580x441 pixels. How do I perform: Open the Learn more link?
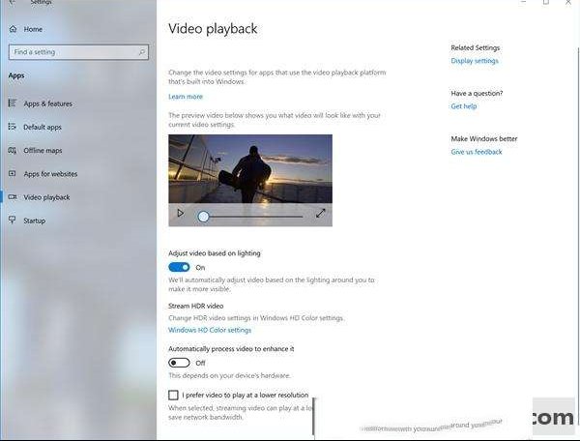[186, 97]
